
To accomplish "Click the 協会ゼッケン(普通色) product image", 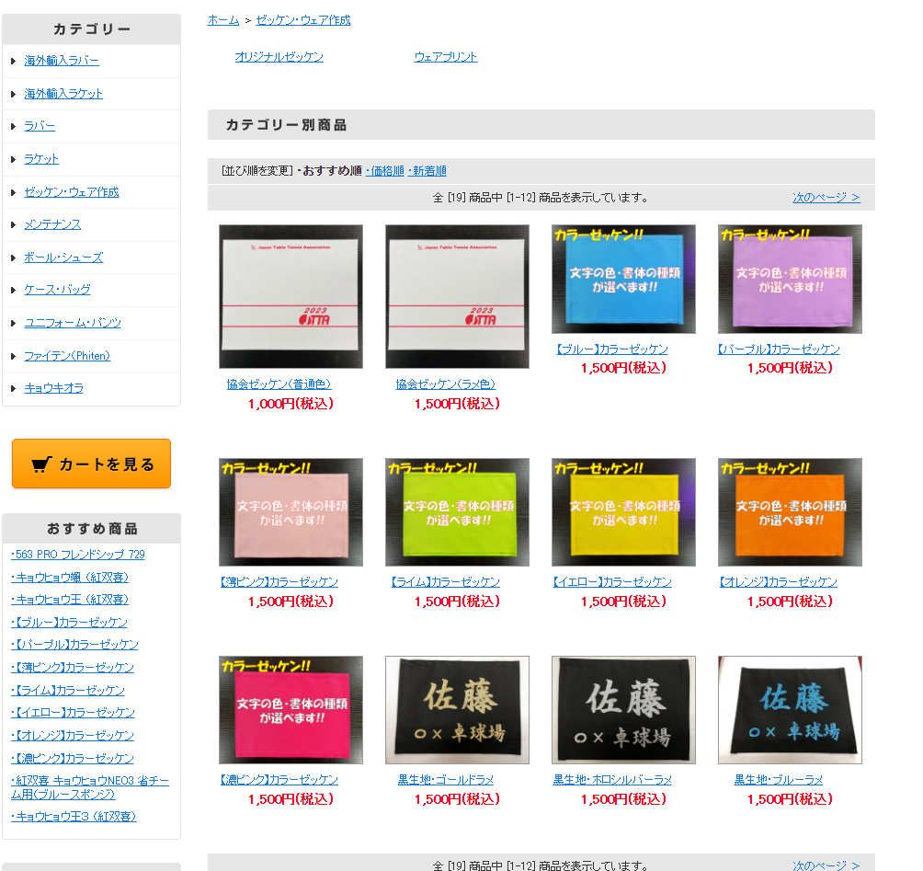I will 291,296.
